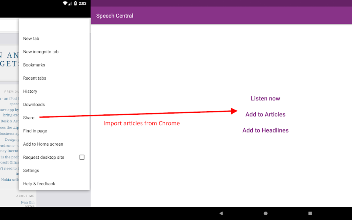352x220 pixels.
Task: Tap the 2:03 clock in status bar
Action: click(82, 3)
